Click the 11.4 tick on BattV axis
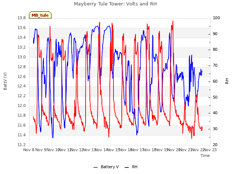The height and width of the screenshot is (174, 232). pos(21,135)
